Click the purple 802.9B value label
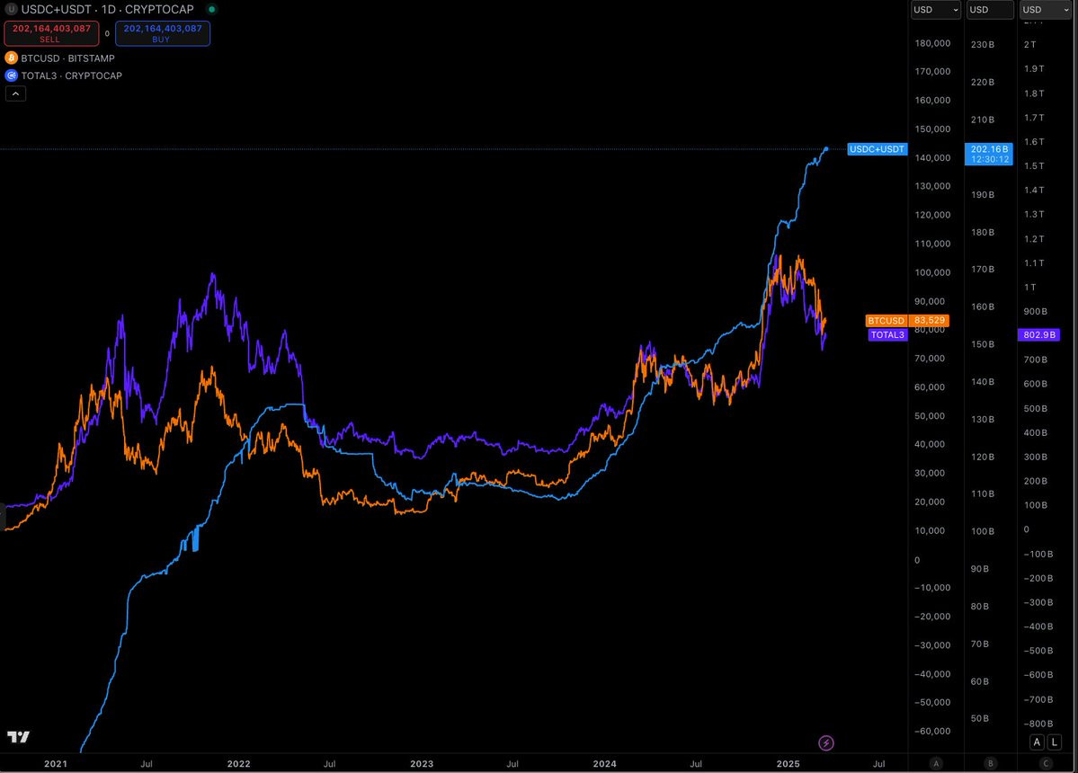This screenshot has height=773, width=1078. 1038,335
